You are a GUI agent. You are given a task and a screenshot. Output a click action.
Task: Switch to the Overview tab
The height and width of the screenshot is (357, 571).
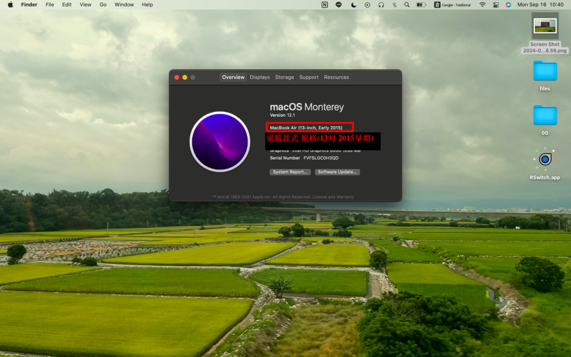pos(233,77)
